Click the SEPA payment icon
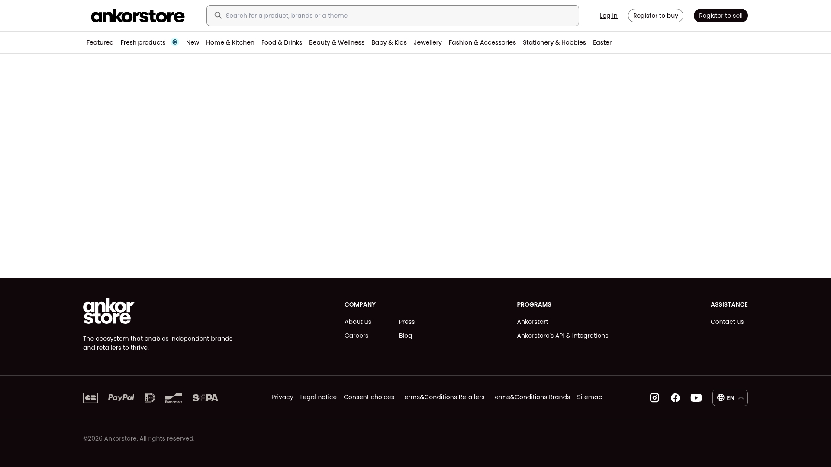The width and height of the screenshot is (831, 467). (x=205, y=398)
